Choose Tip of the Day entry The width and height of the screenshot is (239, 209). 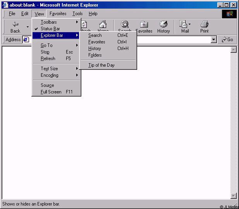[x=101, y=65]
